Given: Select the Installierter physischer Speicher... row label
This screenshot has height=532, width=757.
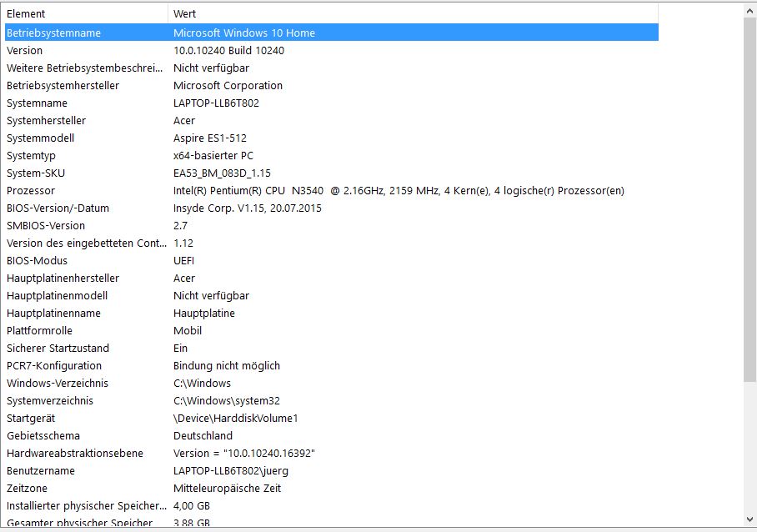Looking at the screenshot, I should [x=87, y=506].
